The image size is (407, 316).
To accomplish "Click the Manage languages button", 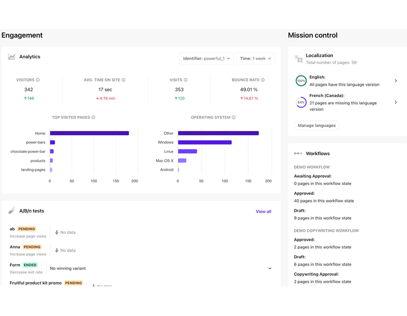I will click(x=317, y=126).
